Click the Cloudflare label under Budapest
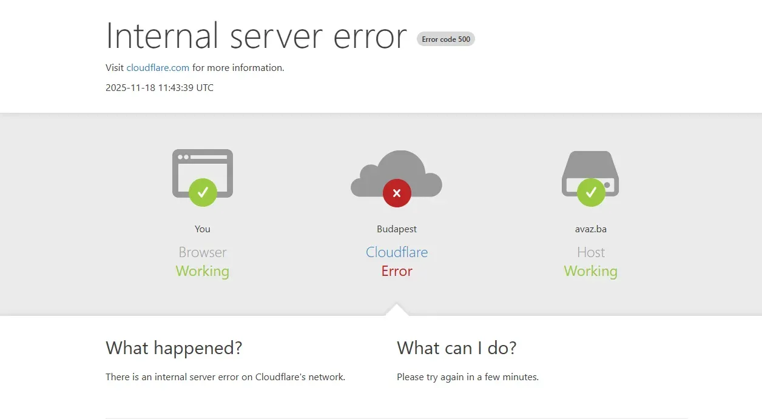This screenshot has height=419, width=762. (396, 252)
